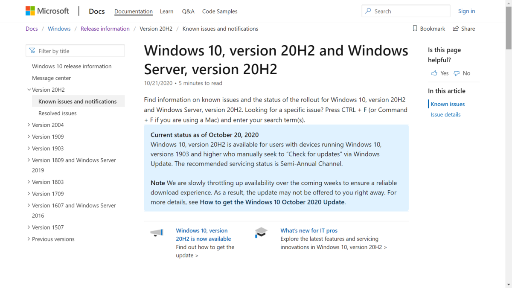Click the thumbs-up Yes icon

434,73
